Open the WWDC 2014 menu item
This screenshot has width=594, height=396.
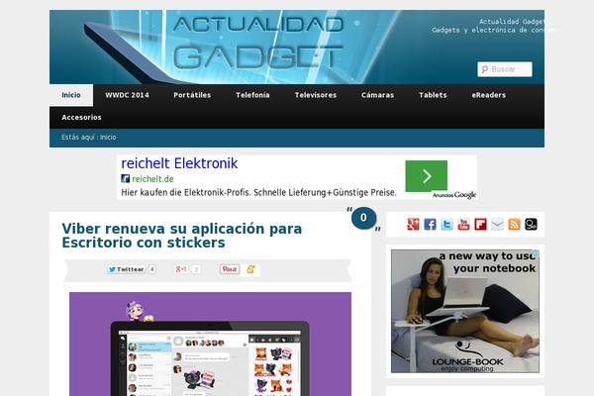(x=128, y=95)
